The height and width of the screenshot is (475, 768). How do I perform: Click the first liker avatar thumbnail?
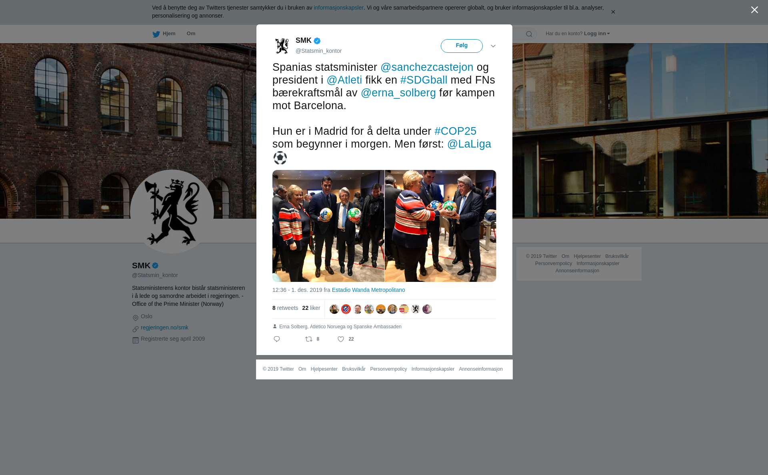point(334,309)
